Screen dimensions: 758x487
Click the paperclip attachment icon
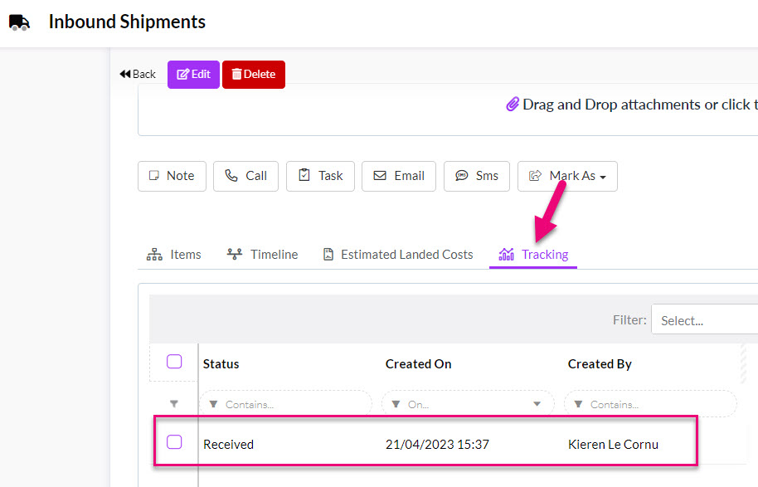click(513, 104)
